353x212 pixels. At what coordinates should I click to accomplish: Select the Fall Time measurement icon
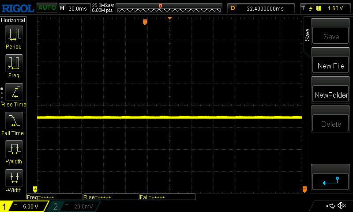(x=14, y=121)
